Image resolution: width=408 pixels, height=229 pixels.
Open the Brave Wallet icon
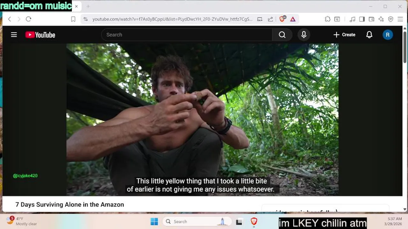371,19
